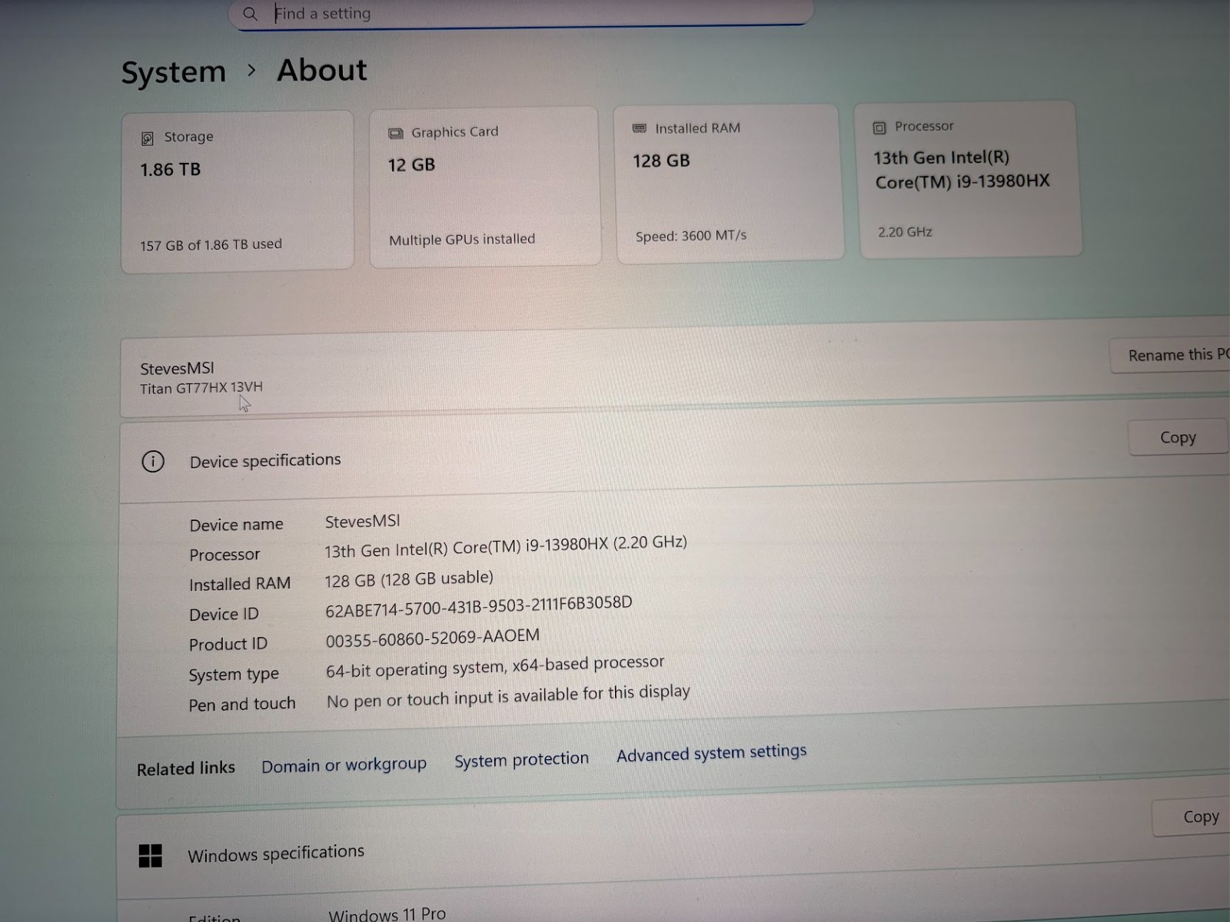
Task: Click '157 GB of 1.86 TB used' text
Action: (211, 245)
